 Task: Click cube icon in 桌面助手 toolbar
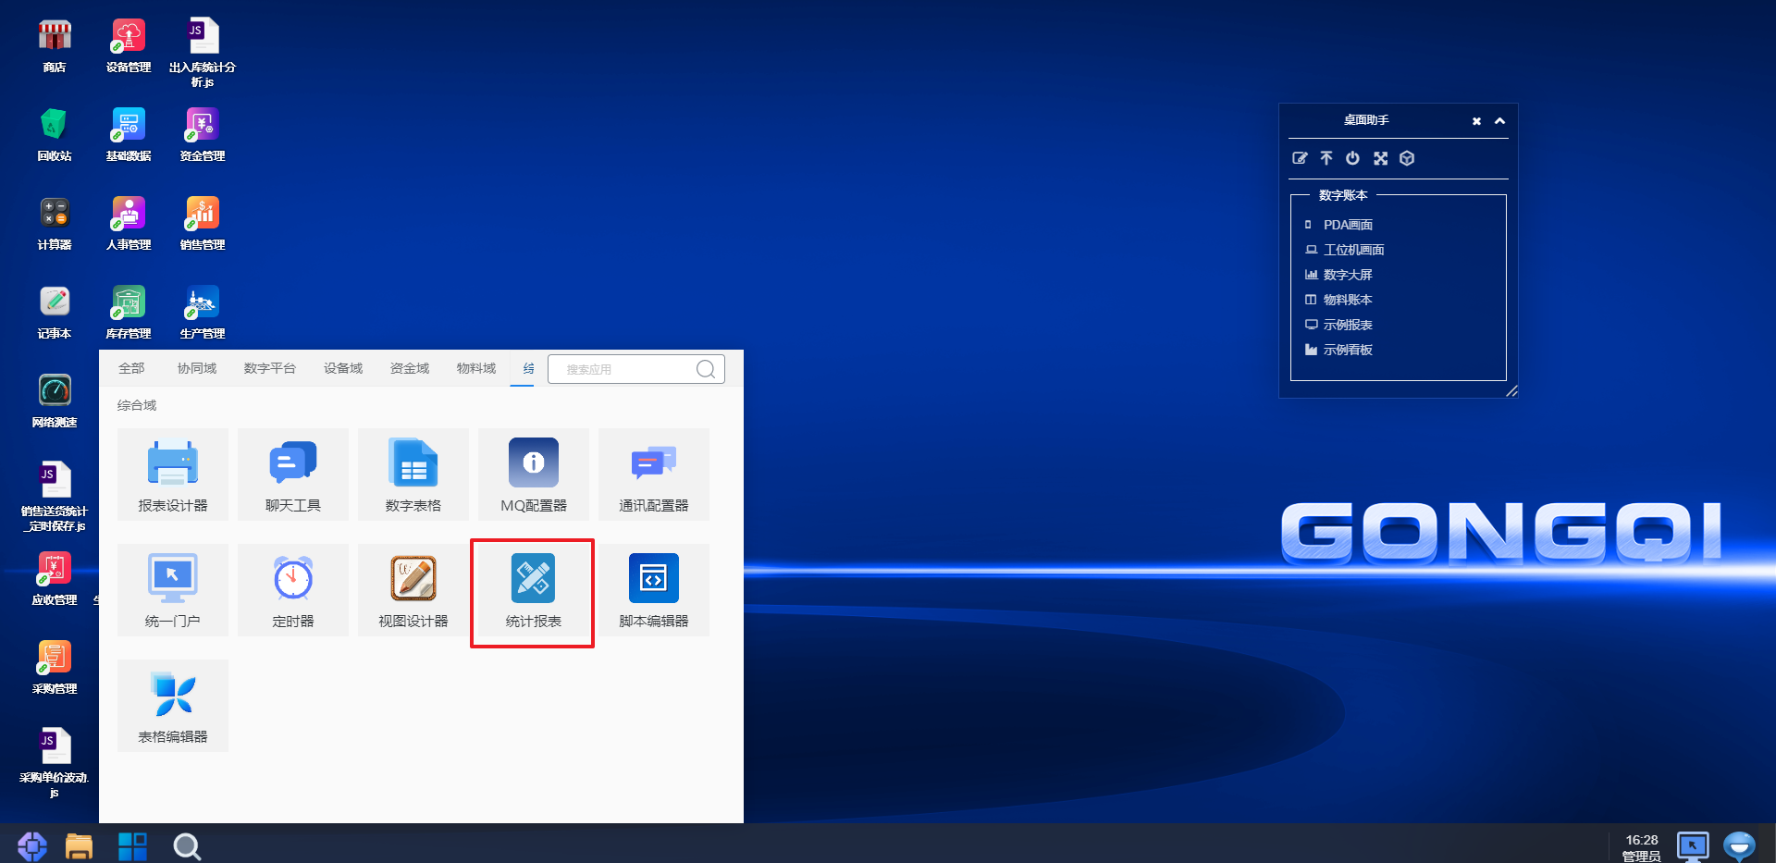(x=1407, y=158)
